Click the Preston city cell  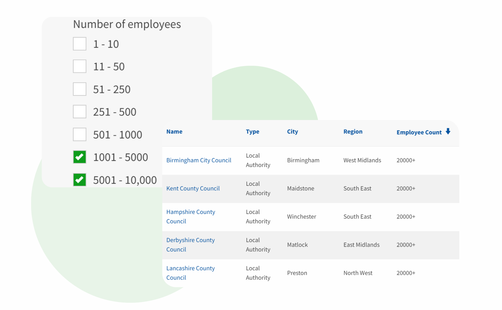tap(297, 273)
